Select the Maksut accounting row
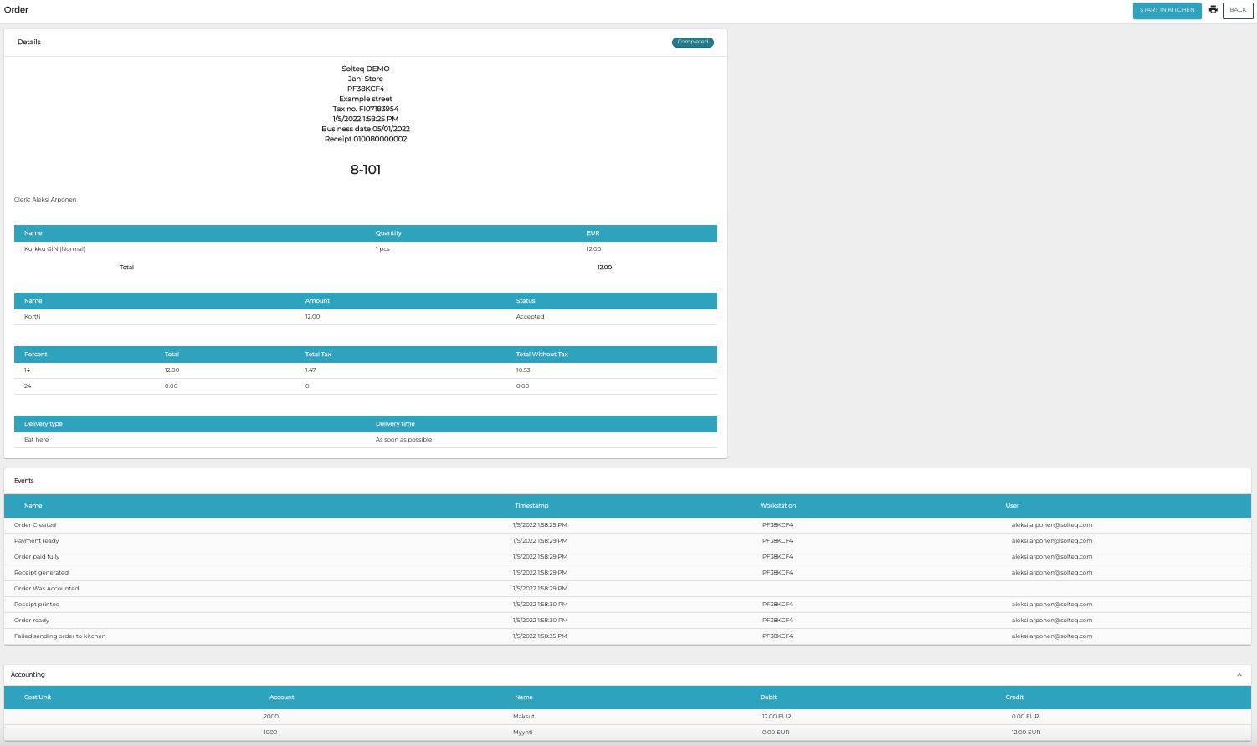The image size is (1257, 746). [x=524, y=717]
